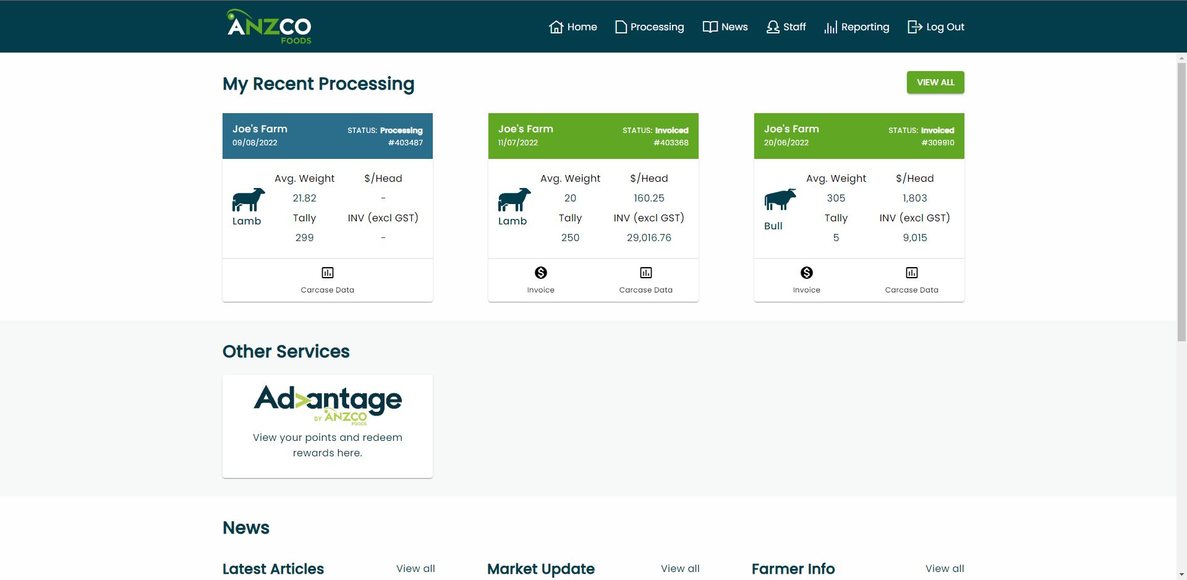Open the Home menu item
The image size is (1187, 580).
[x=573, y=27]
